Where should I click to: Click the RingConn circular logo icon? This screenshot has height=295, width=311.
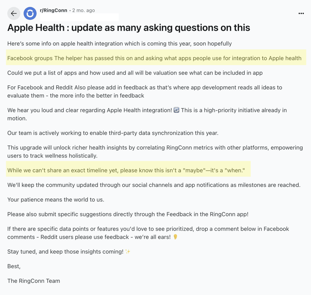point(30,13)
